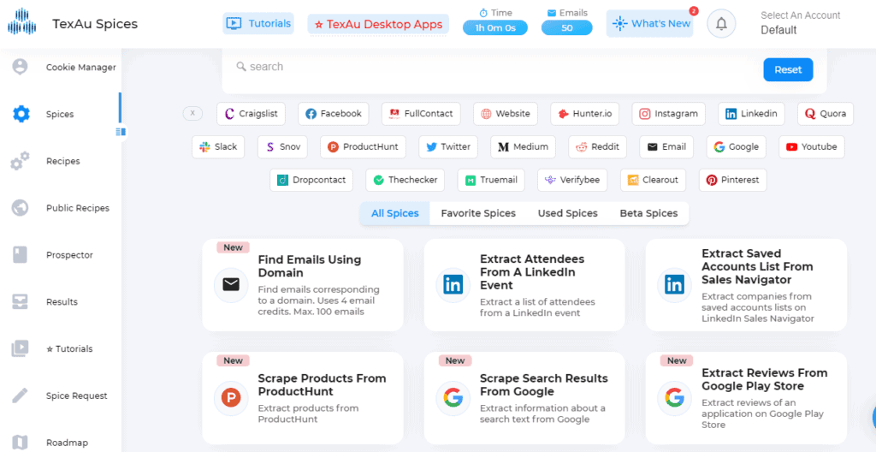Filter spices by Twitter
Screen dimensions: 876x452
click(x=448, y=147)
